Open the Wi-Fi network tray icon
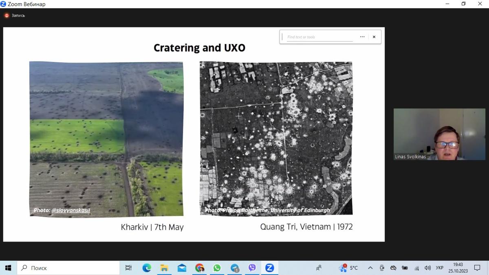489x275 pixels. [x=416, y=268]
